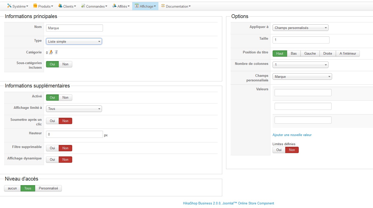The image size is (373, 208).
Task: Enable Soumettre après un clic with Oui
Action: click(52, 121)
